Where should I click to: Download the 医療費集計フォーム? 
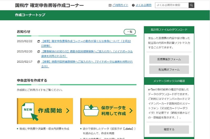[x=169, y=59]
